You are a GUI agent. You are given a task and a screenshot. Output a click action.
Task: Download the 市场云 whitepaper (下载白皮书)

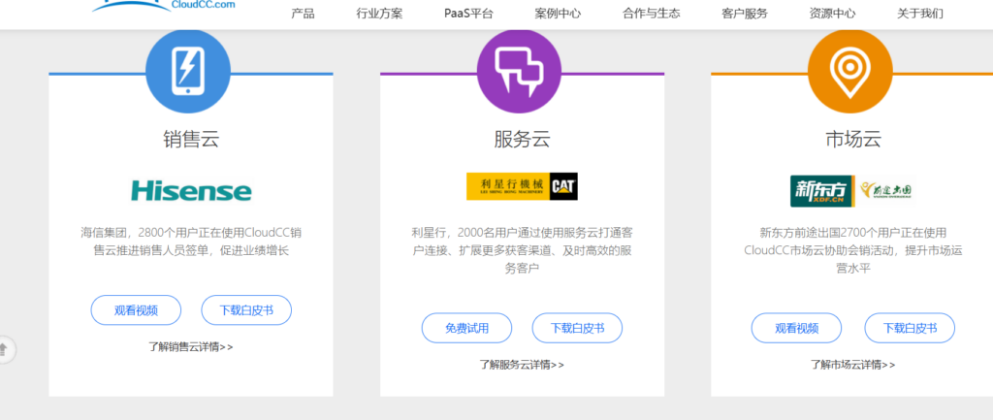910,328
